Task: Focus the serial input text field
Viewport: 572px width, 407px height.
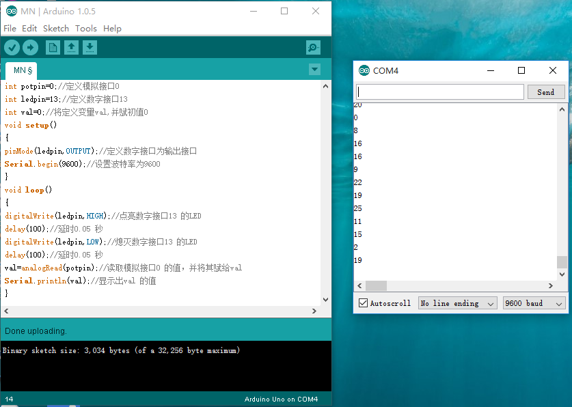Action: click(440, 92)
